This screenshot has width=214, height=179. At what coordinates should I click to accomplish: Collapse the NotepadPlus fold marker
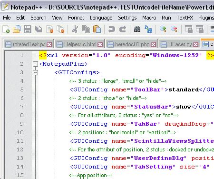click(35, 64)
